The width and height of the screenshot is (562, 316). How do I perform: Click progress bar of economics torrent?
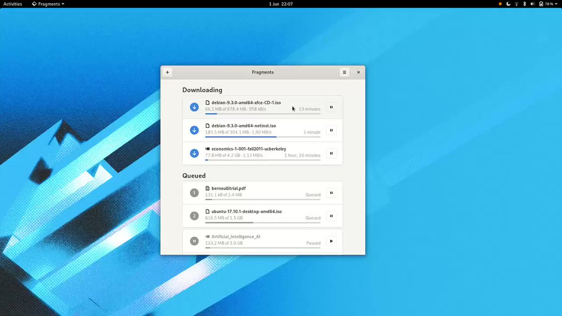[x=263, y=160]
